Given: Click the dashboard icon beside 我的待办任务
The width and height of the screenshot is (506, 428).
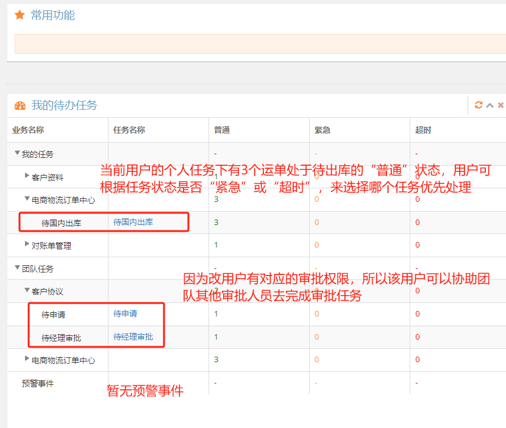Looking at the screenshot, I should click(20, 105).
